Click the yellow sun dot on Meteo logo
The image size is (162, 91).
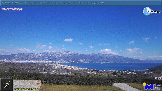point(145,84)
